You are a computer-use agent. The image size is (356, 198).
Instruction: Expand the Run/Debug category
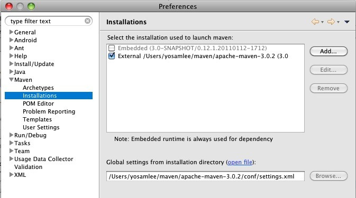coord(11,135)
